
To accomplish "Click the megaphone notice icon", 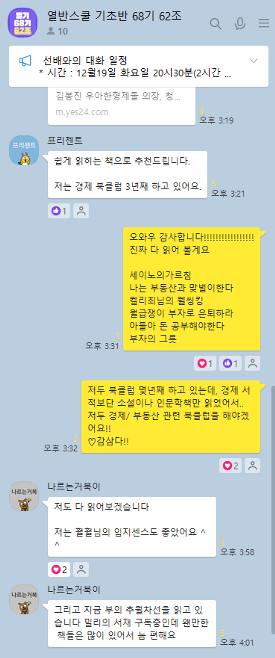I will pos(25,61).
